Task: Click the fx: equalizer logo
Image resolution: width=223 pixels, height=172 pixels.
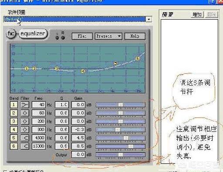Action: point(27,34)
